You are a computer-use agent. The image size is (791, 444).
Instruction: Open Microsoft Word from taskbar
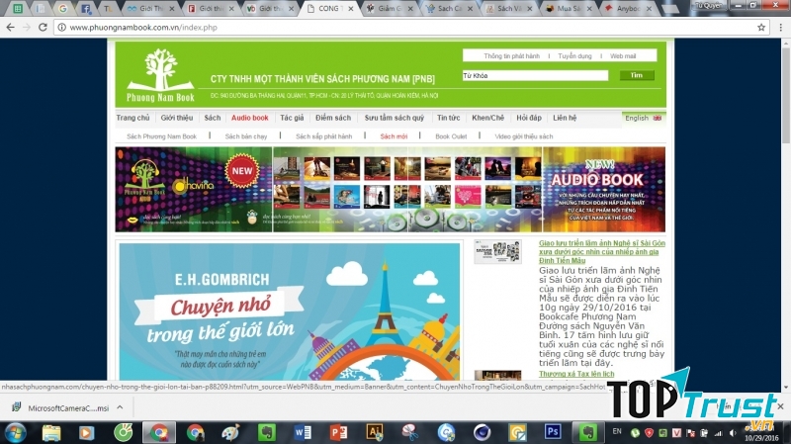[303, 433]
